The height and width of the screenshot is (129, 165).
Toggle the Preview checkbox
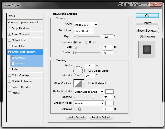(141, 37)
